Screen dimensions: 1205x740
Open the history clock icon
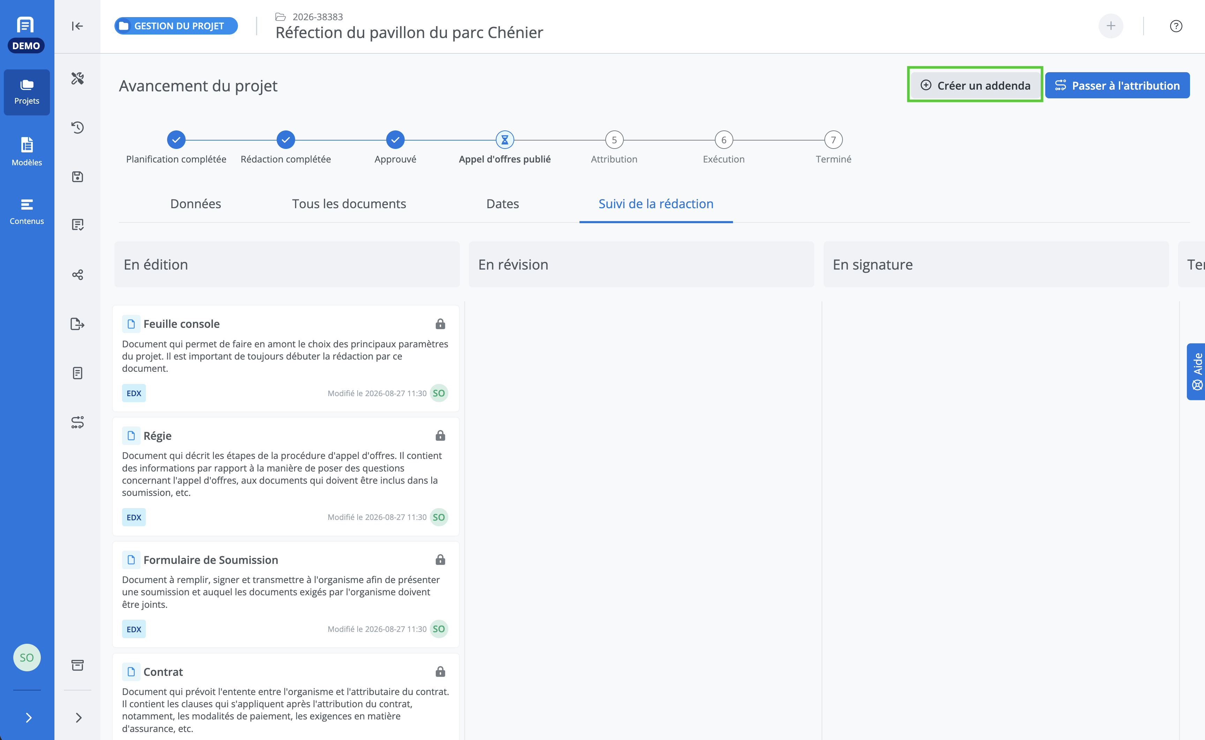point(77,128)
